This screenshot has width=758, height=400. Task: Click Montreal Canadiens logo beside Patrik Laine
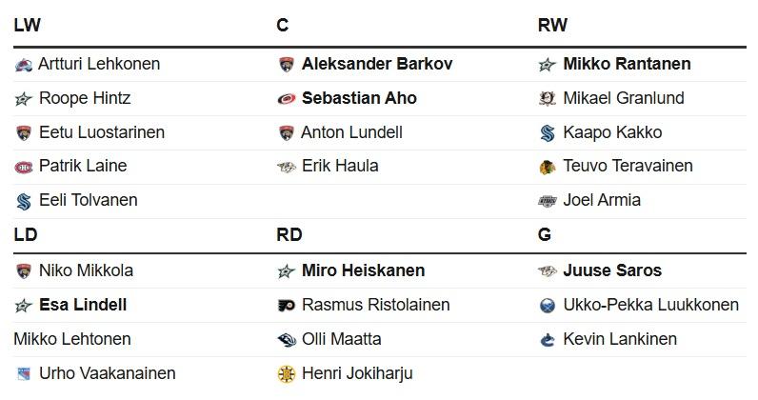click(x=23, y=167)
